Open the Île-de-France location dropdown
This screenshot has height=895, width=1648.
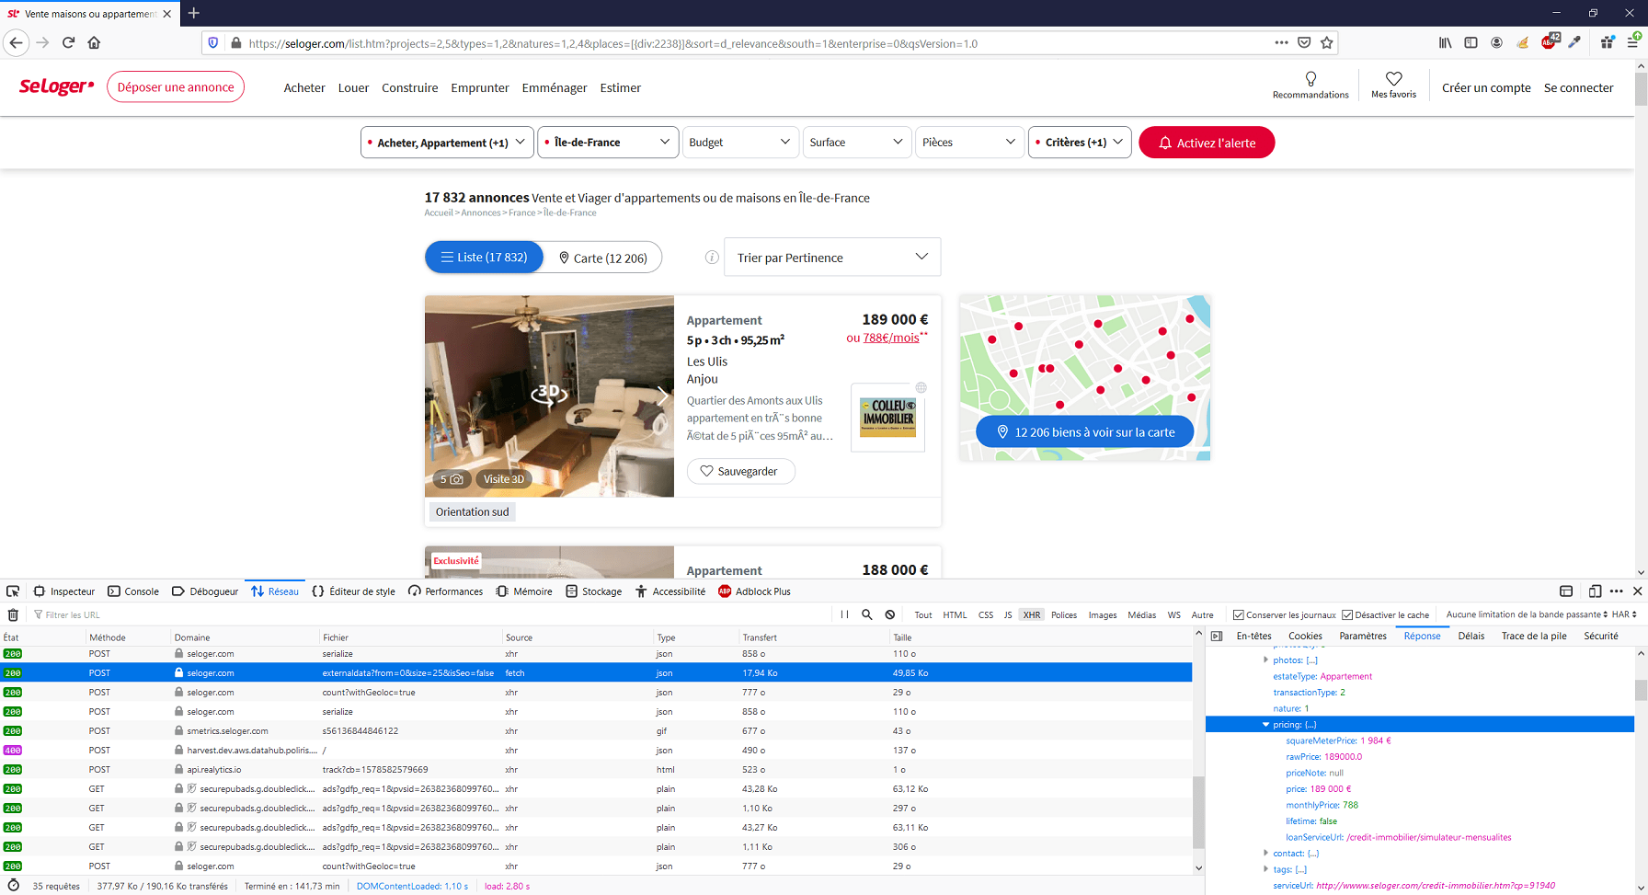[608, 143]
